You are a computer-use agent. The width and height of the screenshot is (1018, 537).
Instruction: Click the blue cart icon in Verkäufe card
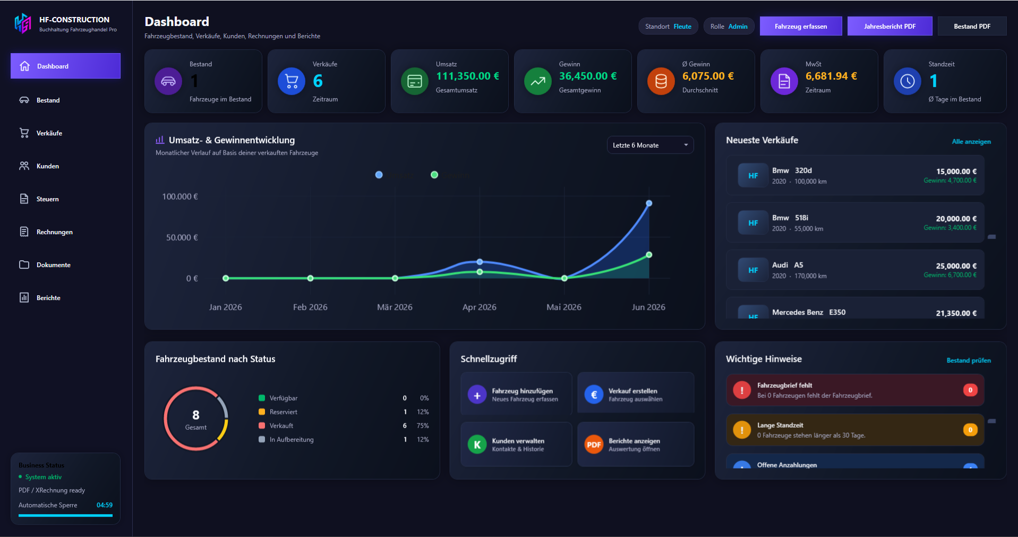click(292, 81)
